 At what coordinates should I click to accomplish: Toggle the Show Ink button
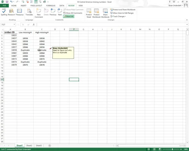tap(69, 16)
